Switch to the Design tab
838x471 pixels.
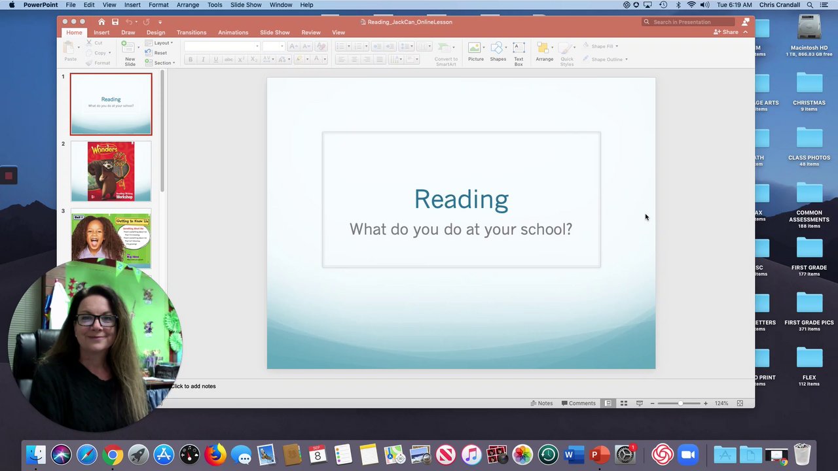pyautogui.click(x=156, y=32)
